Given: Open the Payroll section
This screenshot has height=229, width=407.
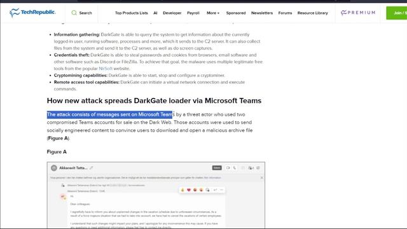Looking at the screenshot, I should pyautogui.click(x=193, y=13).
